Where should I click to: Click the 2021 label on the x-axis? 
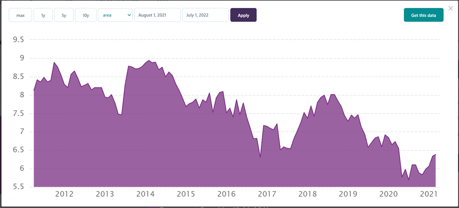coord(428,194)
